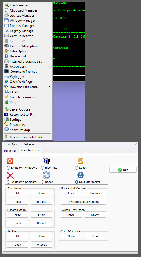Switch to the Messages tab
Viewport: 141px width, 257px height.
click(11, 151)
